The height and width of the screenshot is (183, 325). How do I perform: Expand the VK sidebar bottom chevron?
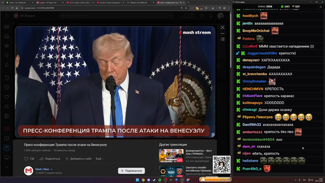(7, 167)
